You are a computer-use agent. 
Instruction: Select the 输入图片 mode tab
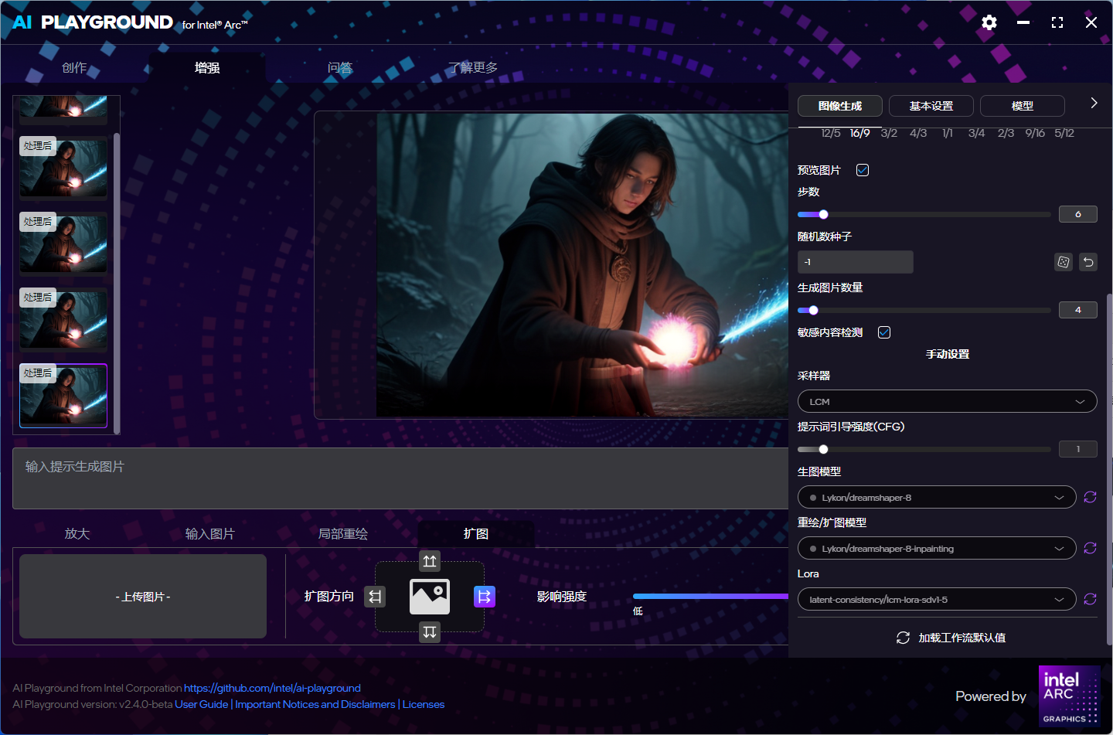click(x=210, y=534)
